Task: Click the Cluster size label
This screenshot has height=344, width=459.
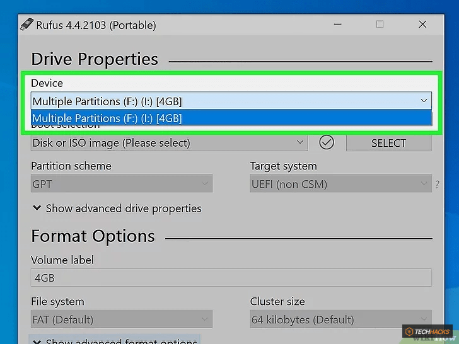Action: (277, 301)
